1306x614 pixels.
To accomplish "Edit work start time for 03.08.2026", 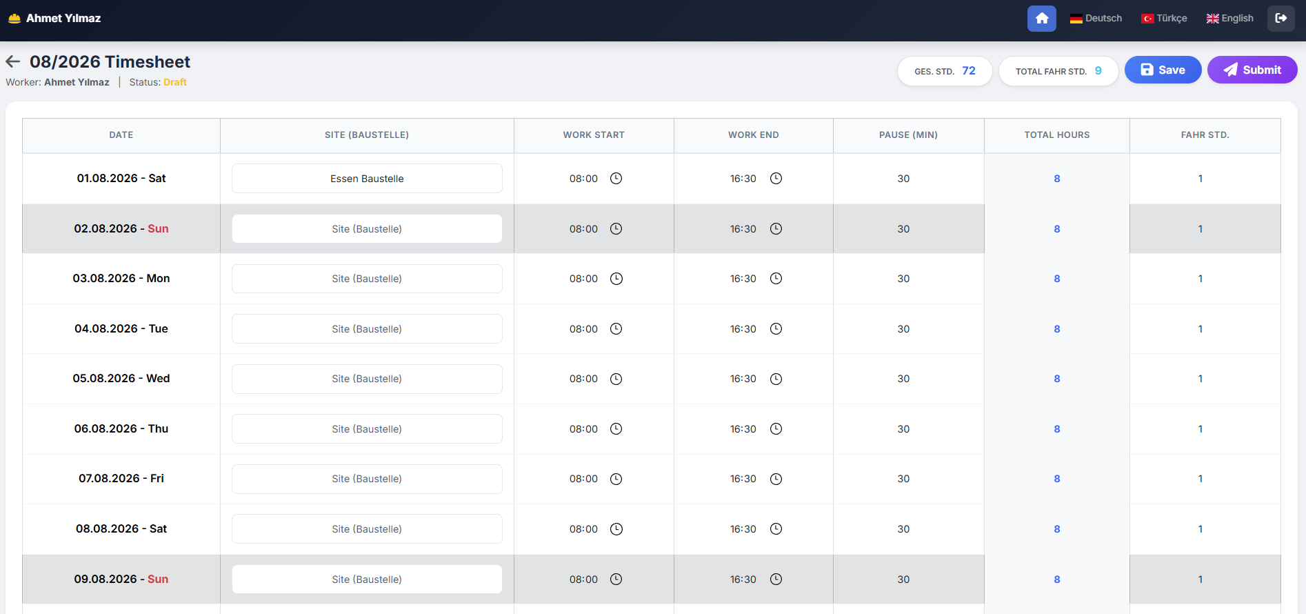I will point(583,279).
